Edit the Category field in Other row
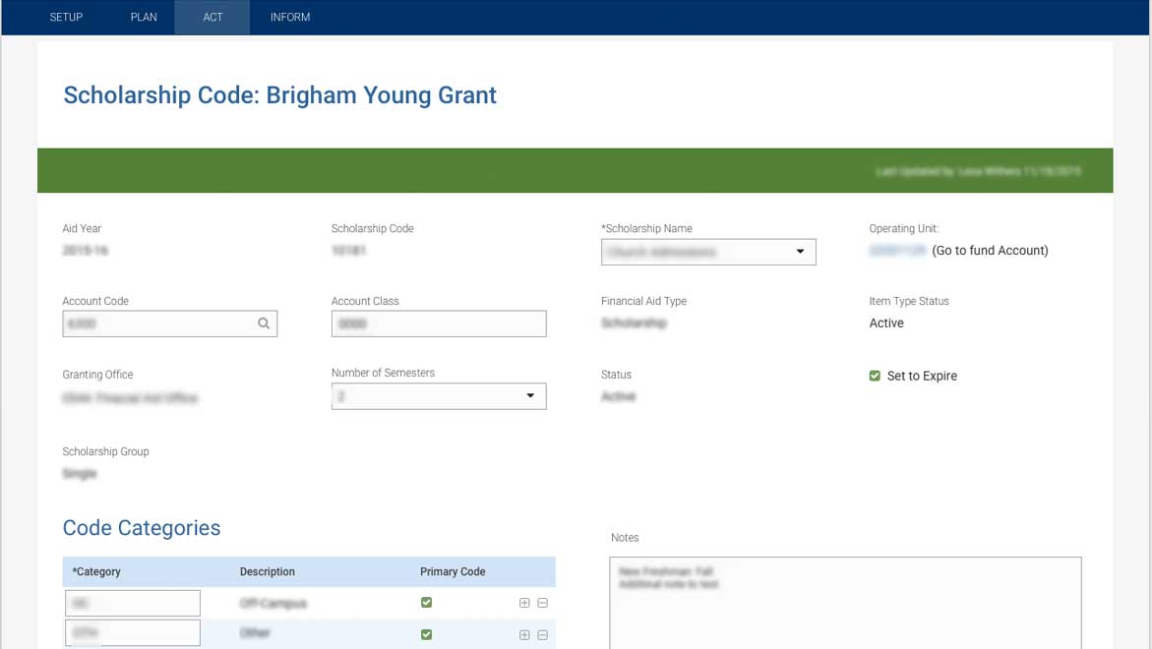The width and height of the screenshot is (1152, 649). [x=132, y=633]
